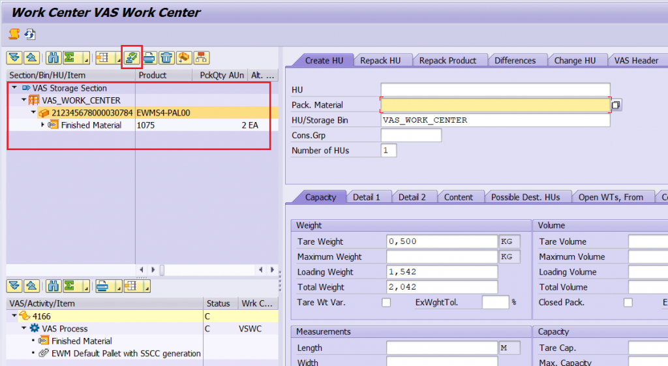
Task: Collapse the VAS Storage Section tree node
Action: point(14,88)
